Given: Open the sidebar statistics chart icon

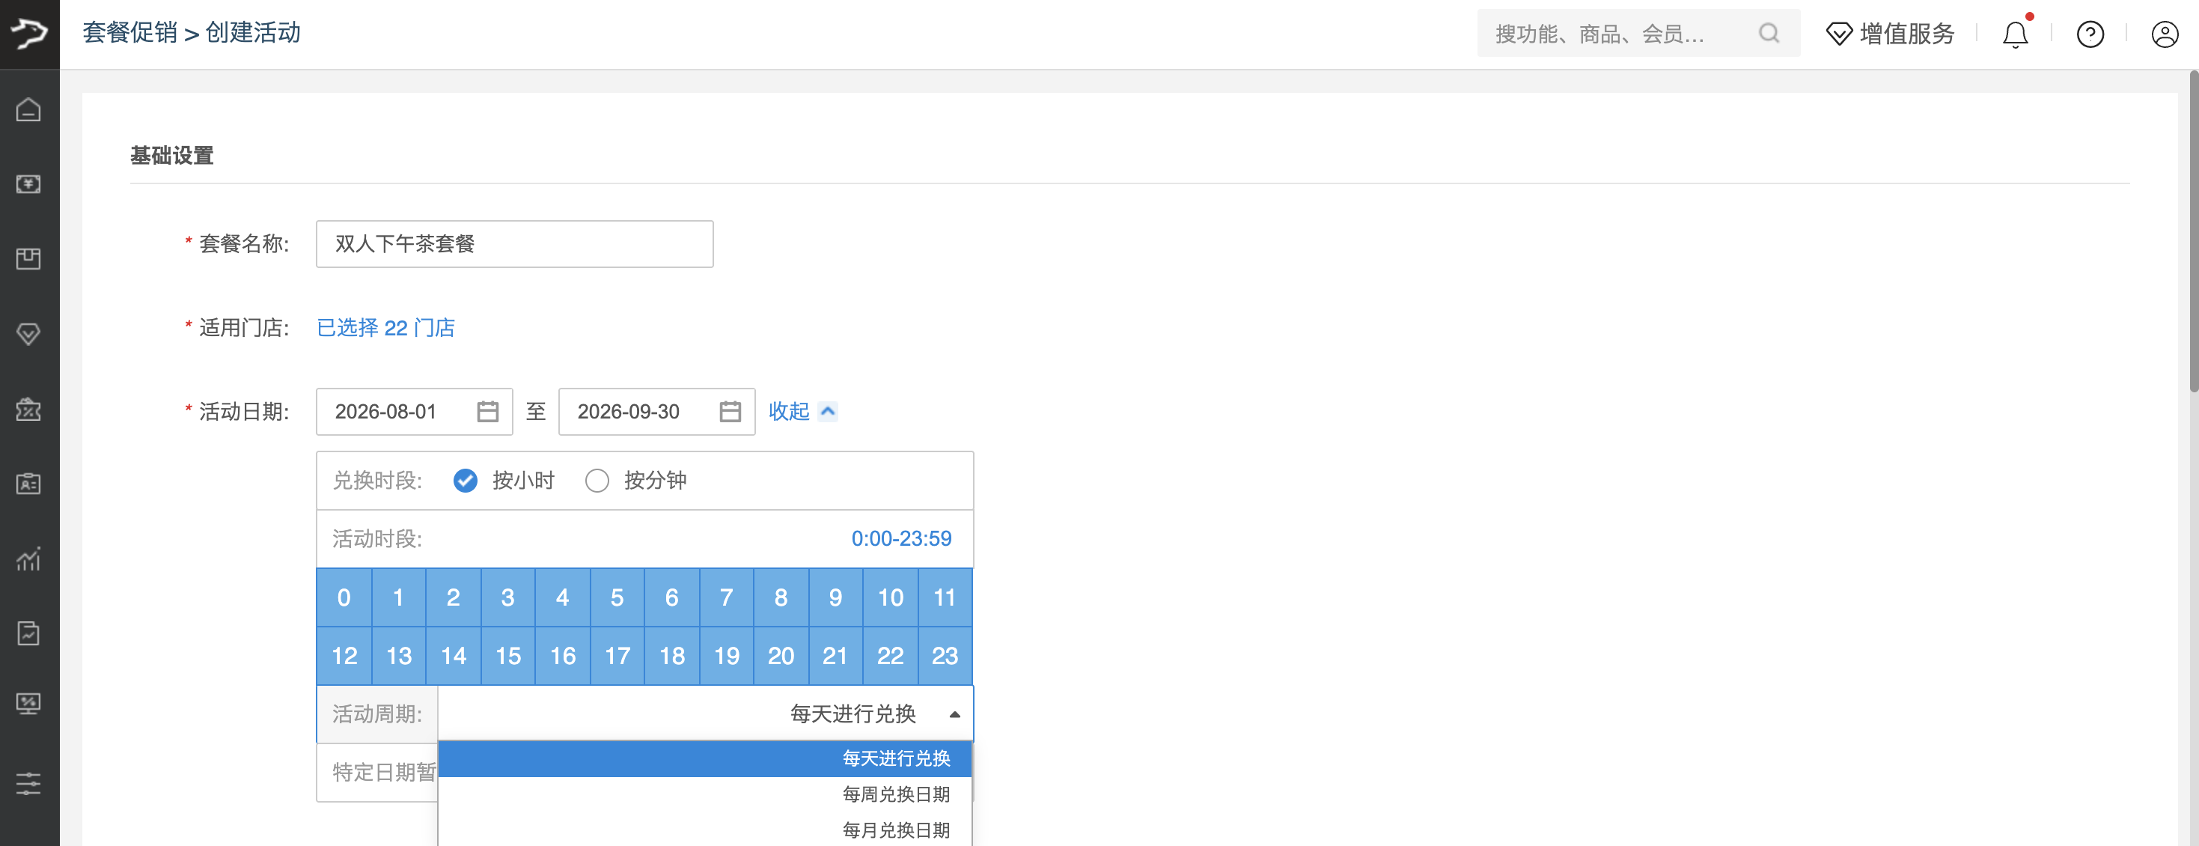Looking at the screenshot, I should tap(28, 559).
